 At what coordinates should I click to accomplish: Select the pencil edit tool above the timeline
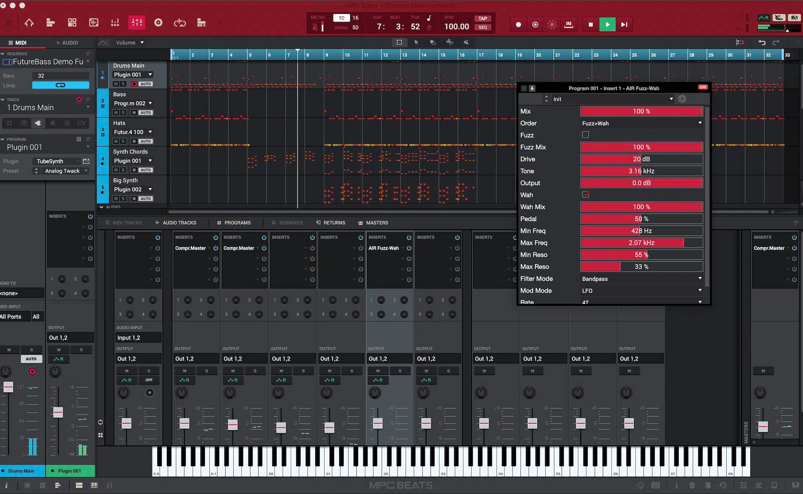pos(433,42)
